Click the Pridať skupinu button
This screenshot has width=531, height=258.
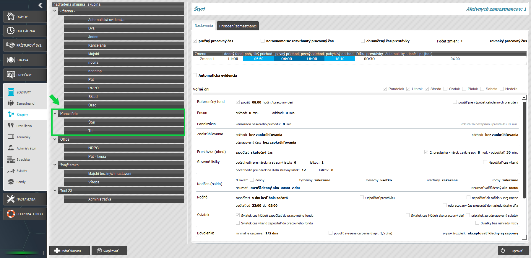click(x=69, y=251)
